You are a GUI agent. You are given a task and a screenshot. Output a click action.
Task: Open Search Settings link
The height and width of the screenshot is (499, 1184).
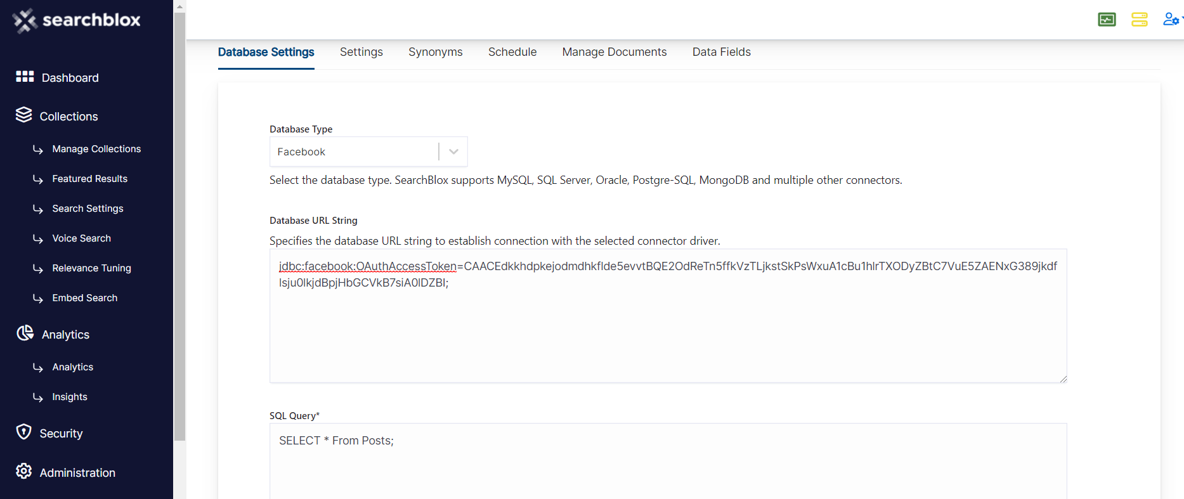pyautogui.click(x=88, y=209)
